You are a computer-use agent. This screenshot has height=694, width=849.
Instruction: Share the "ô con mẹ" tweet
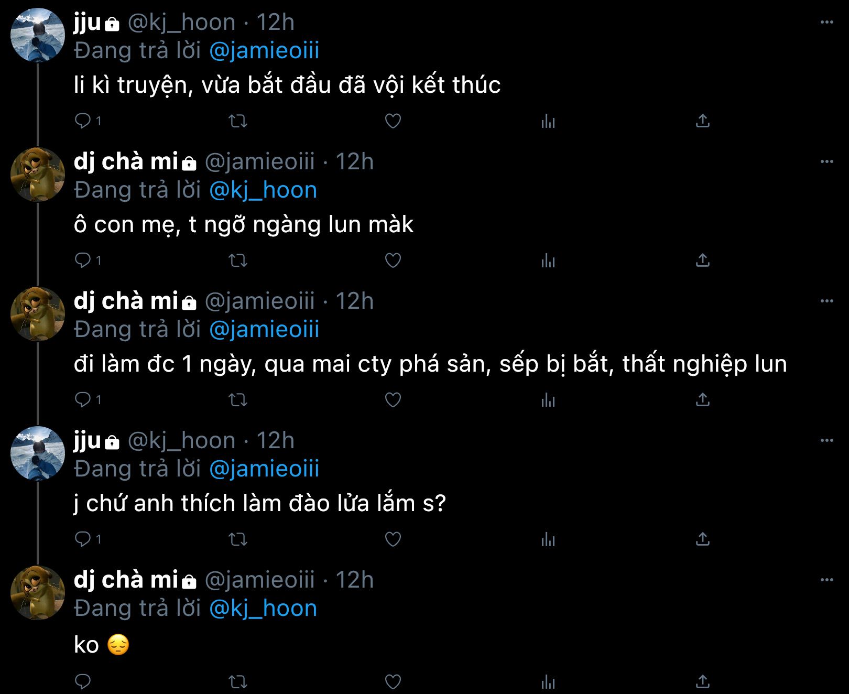coord(702,261)
